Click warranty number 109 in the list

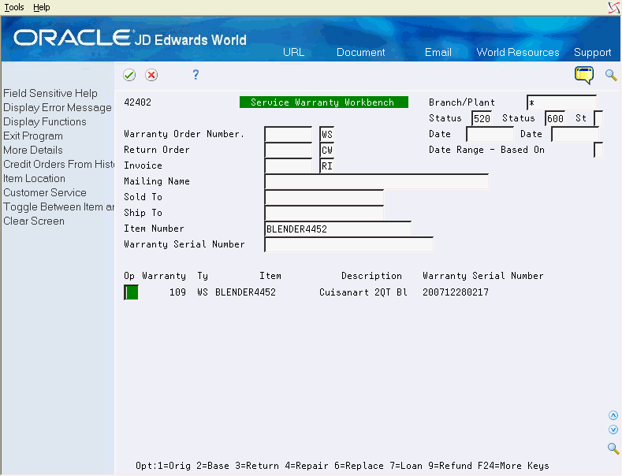point(177,292)
